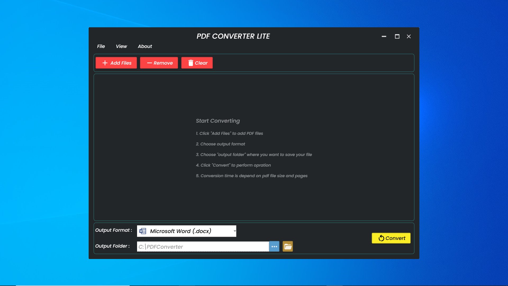
Task: Click the minus icon on Remove button
Action: [x=149, y=63]
